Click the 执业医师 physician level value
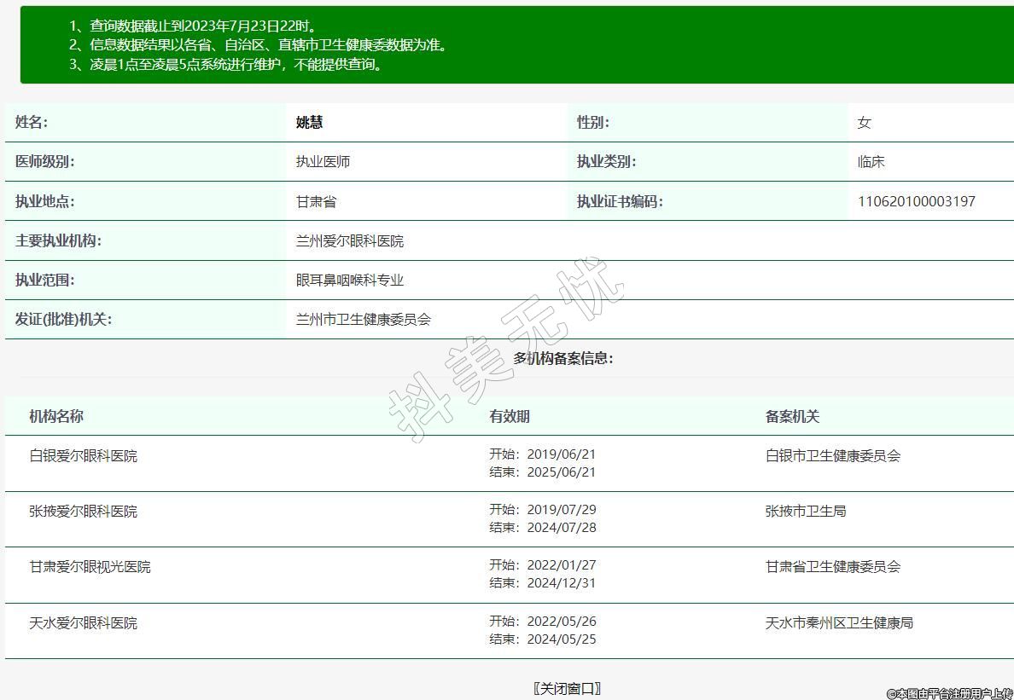The height and width of the screenshot is (700, 1014). pos(323,162)
